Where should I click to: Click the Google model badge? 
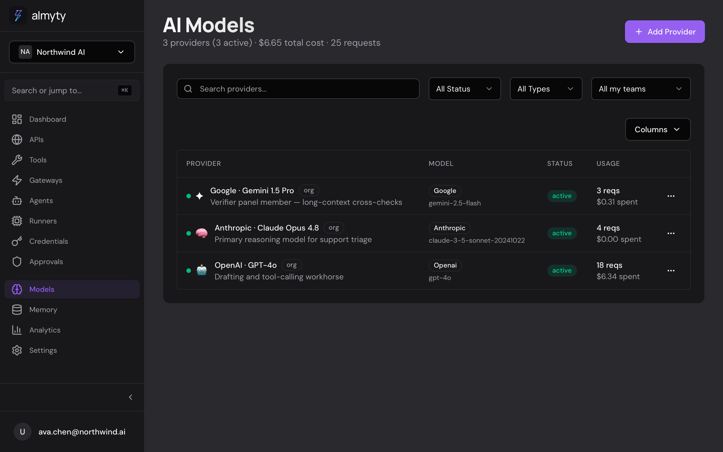(x=445, y=191)
